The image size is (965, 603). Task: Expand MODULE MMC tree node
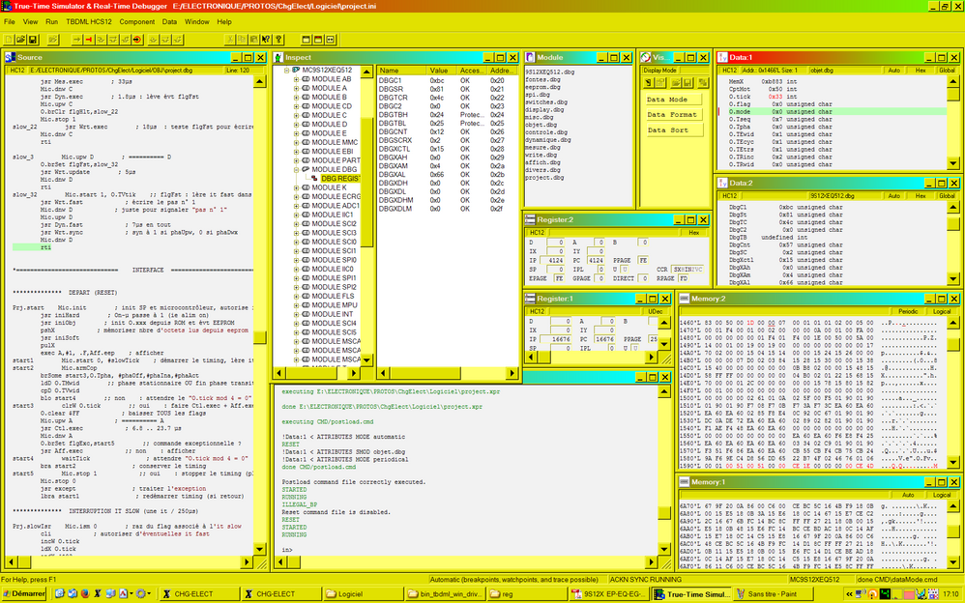[x=296, y=142]
